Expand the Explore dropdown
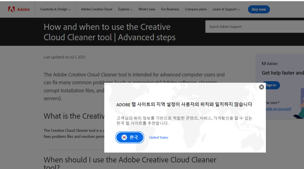The image size is (304, 169). click(125, 9)
